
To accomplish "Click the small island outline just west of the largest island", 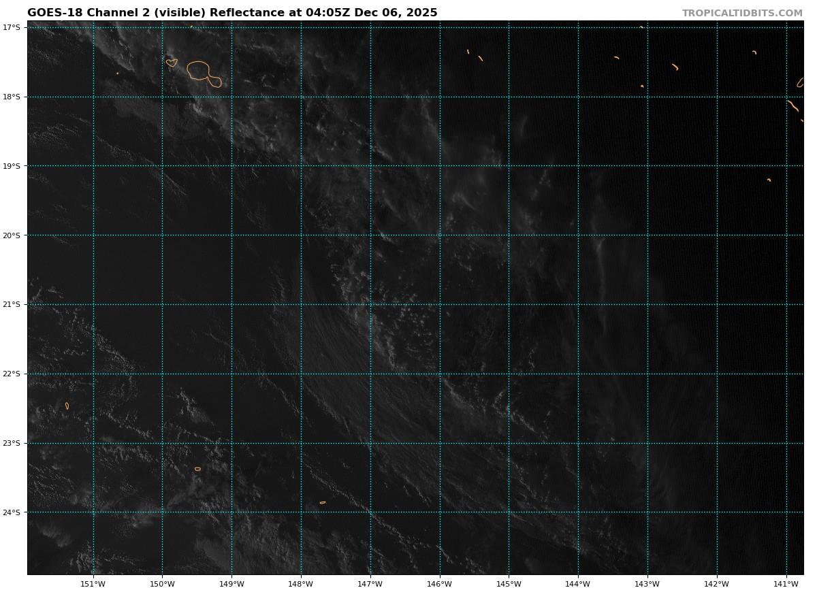I will (172, 63).
